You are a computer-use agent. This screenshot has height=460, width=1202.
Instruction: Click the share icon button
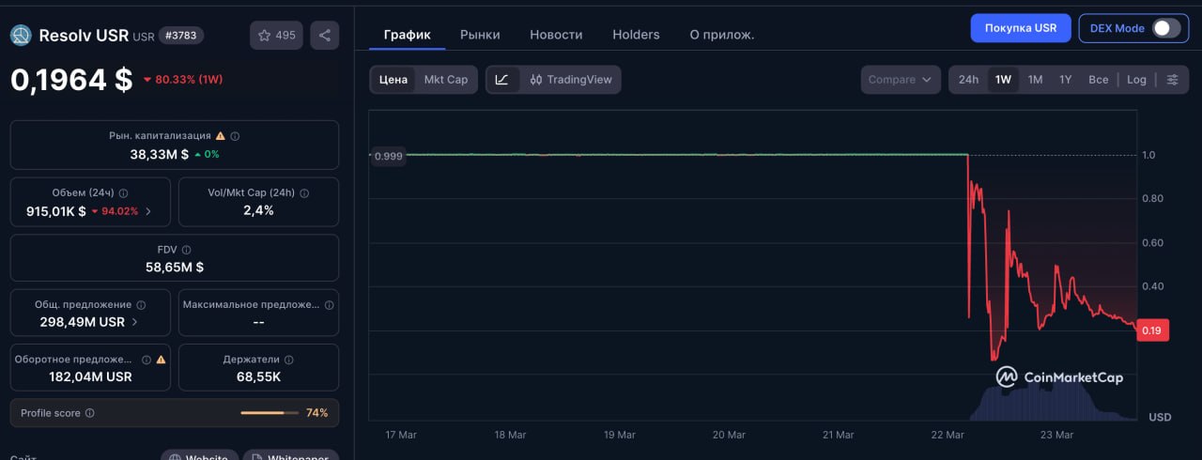[325, 36]
